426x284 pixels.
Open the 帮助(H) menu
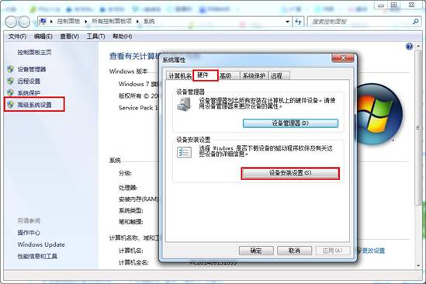click(123, 36)
